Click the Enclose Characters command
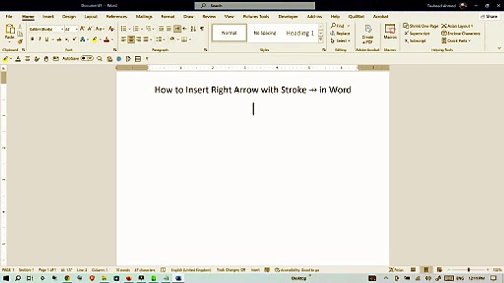Screen dimensions: 504x283 (461, 33)
